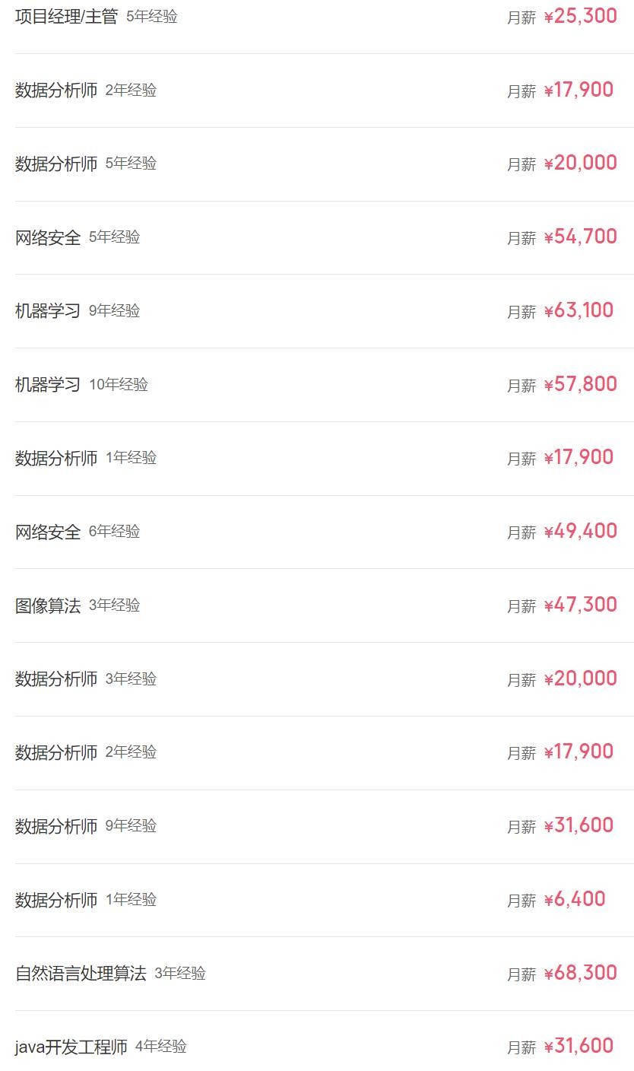
Task: Click the ¥63,100 salary value
Action: [579, 311]
